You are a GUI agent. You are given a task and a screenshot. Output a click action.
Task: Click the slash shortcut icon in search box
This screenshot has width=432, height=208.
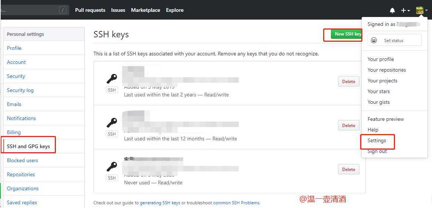[x=63, y=10]
